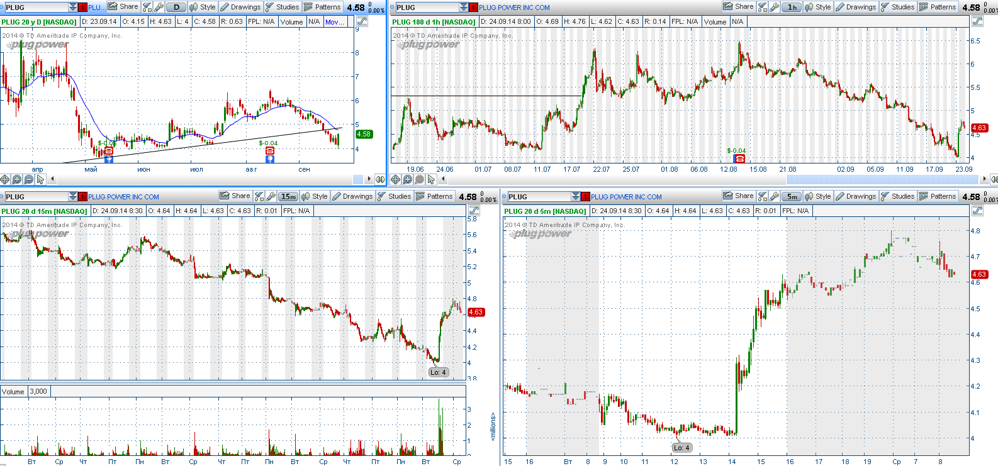The height and width of the screenshot is (466, 998).
Task: Toggle the price axis scale icon on the daily chart
Action: point(362,21)
